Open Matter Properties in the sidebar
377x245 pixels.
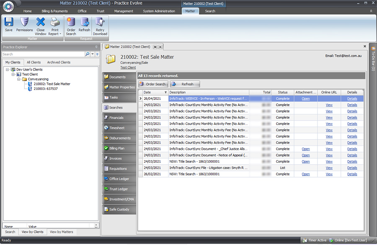119,87
